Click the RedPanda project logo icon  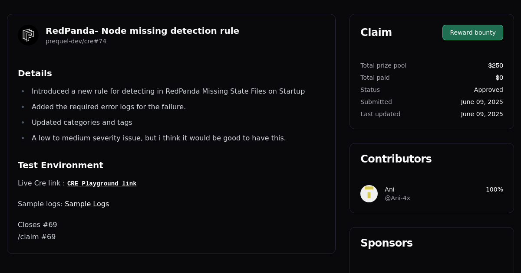[28, 35]
